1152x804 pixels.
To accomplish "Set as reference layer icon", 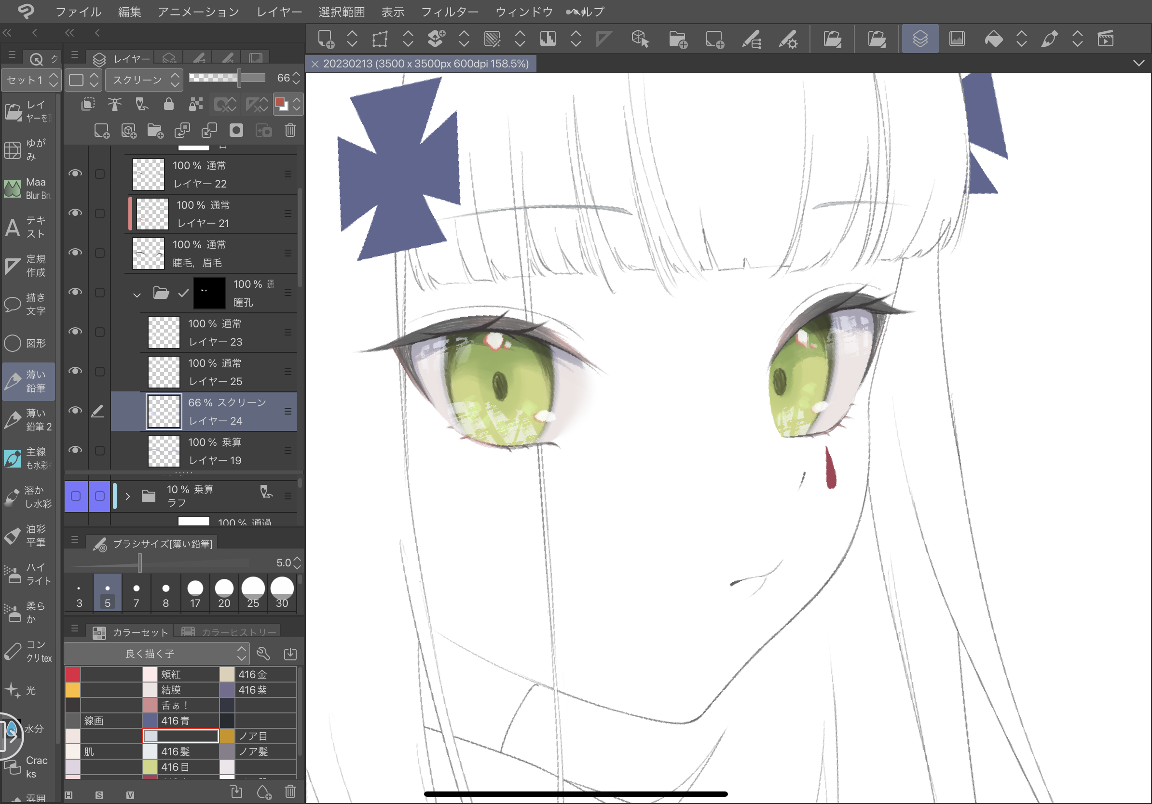I will click(114, 104).
